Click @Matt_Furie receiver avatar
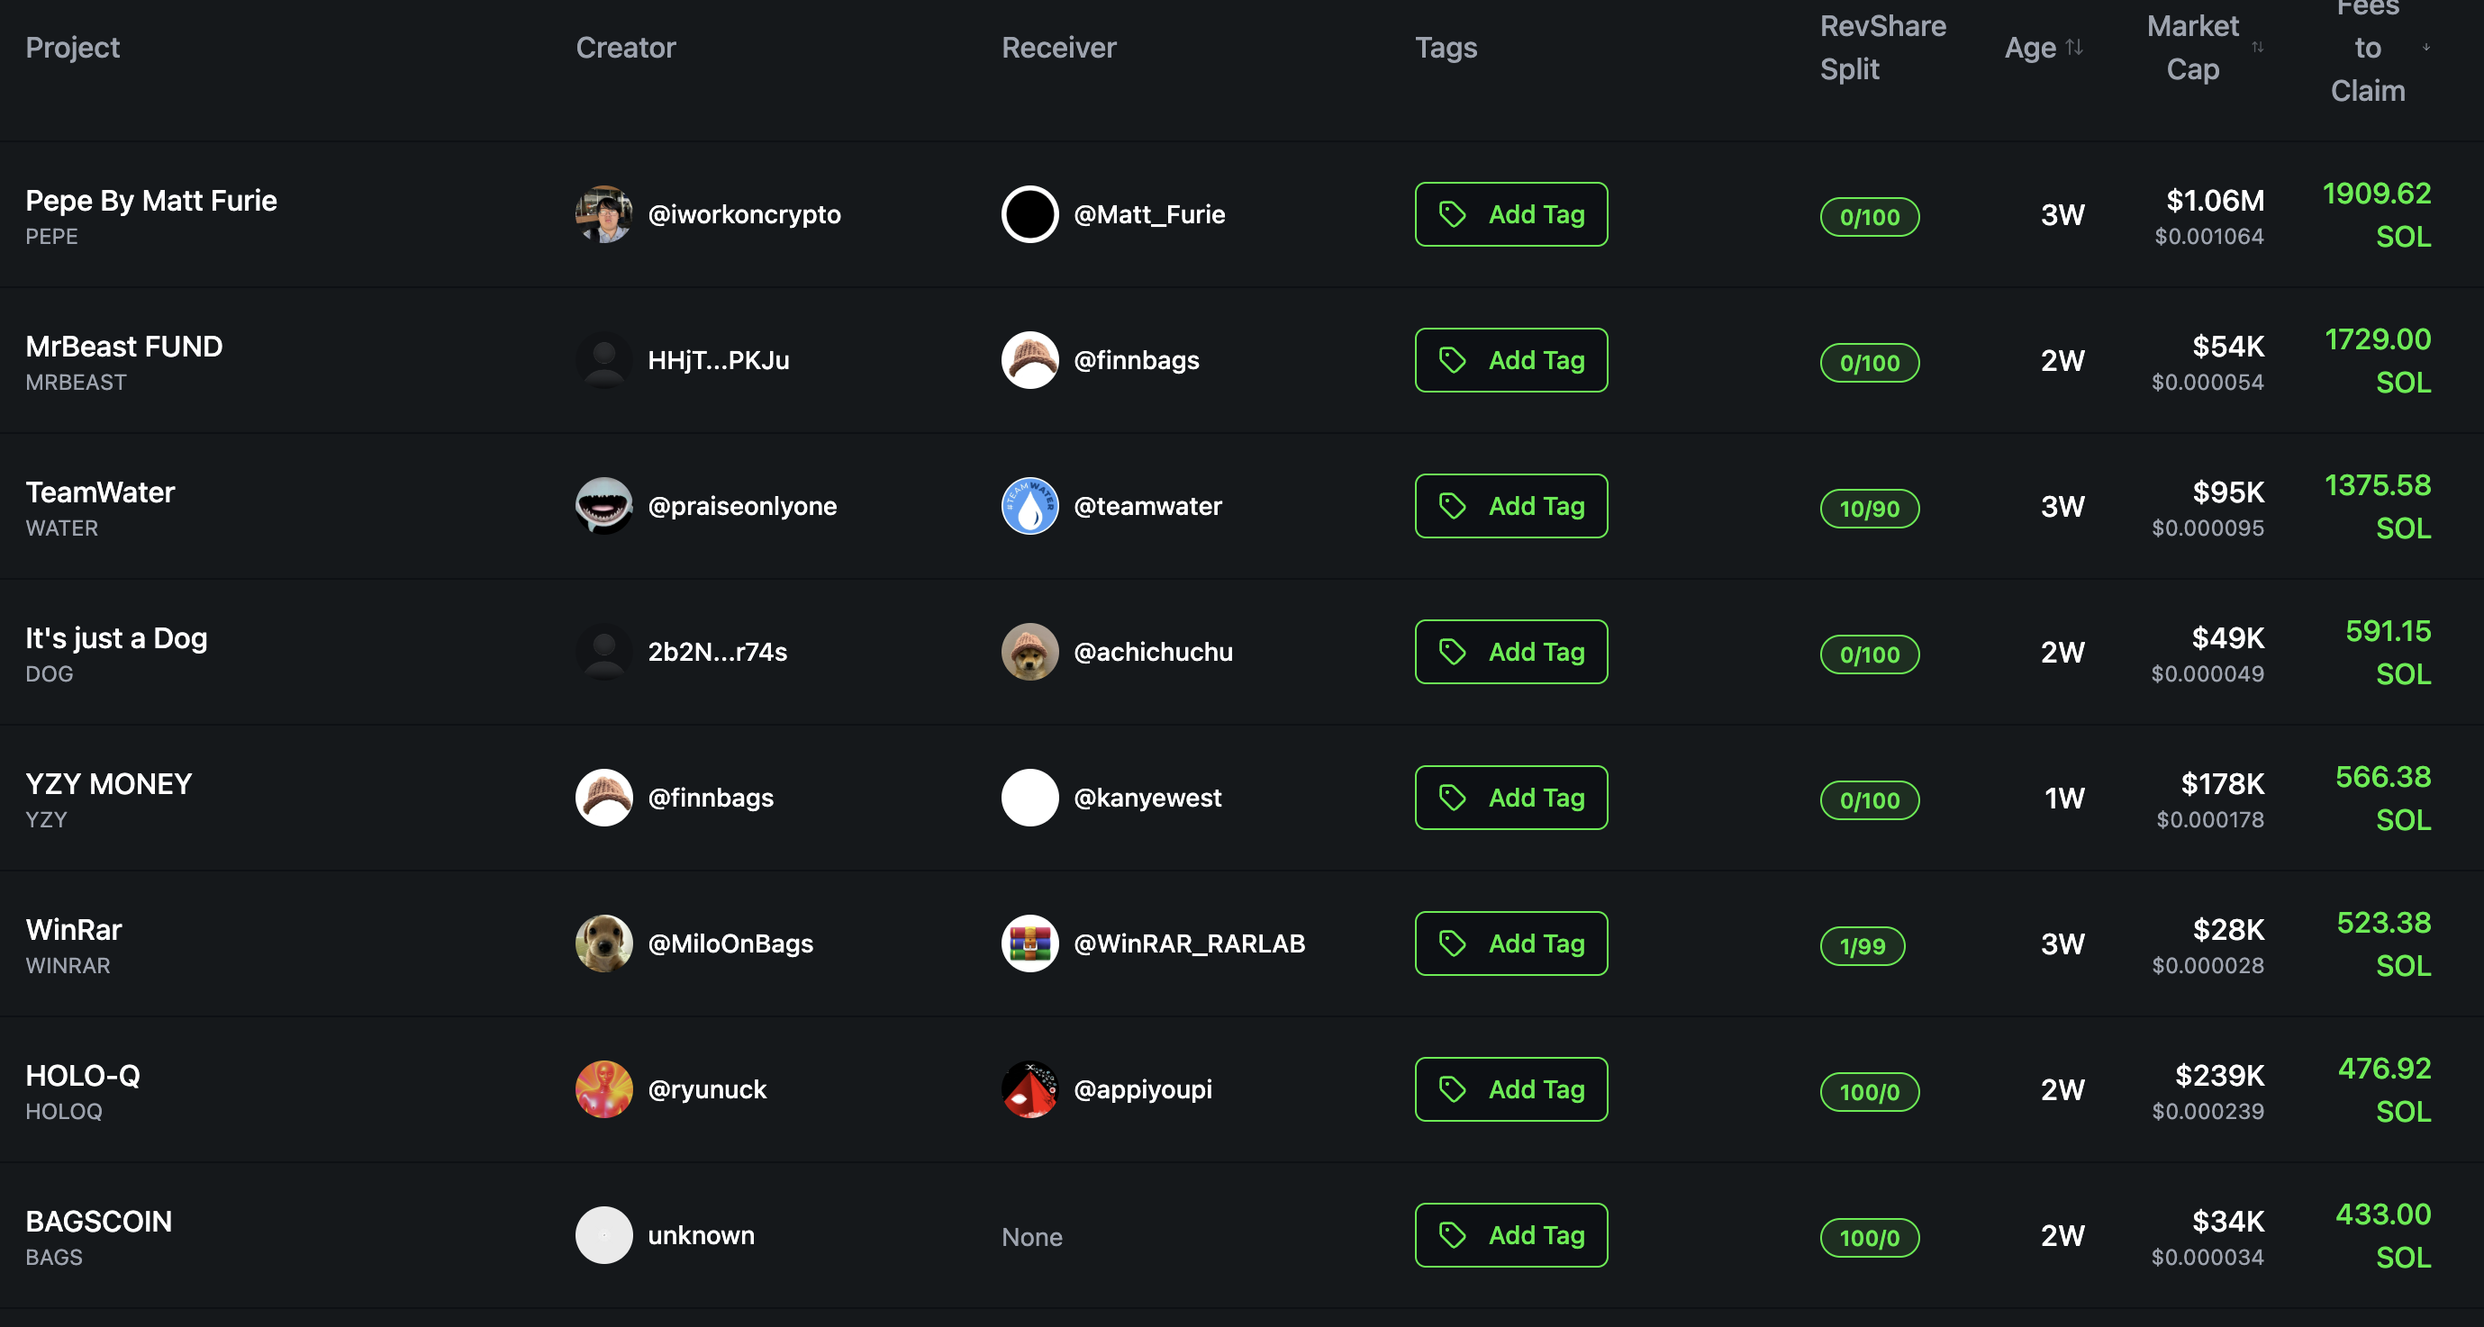The width and height of the screenshot is (2484, 1327). [1029, 214]
